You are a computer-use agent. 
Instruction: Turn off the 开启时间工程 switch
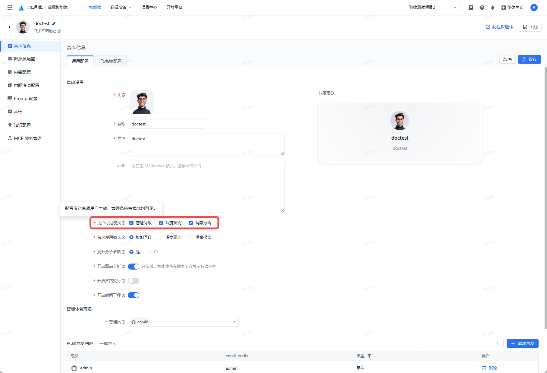pyautogui.click(x=134, y=295)
